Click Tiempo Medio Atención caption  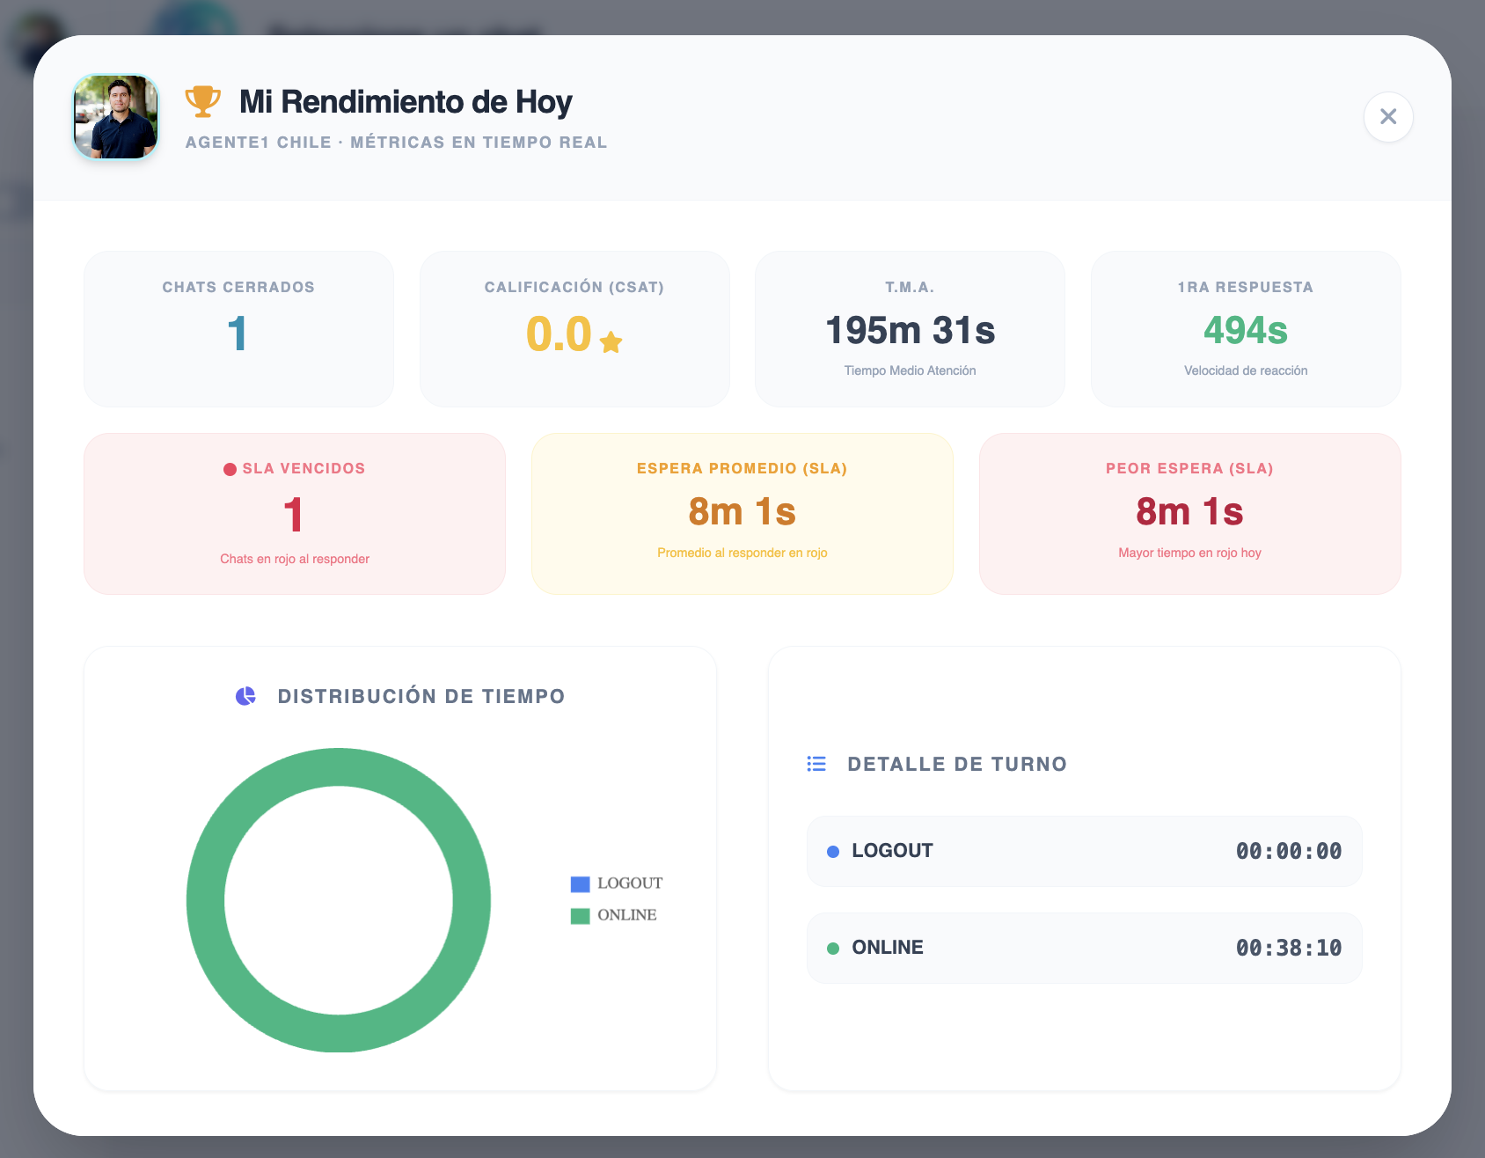pos(910,370)
